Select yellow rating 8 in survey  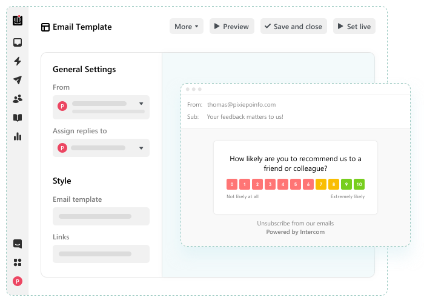pos(334,184)
